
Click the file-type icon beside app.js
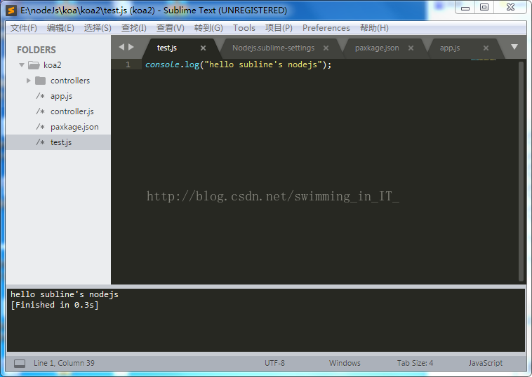pyautogui.click(x=41, y=96)
